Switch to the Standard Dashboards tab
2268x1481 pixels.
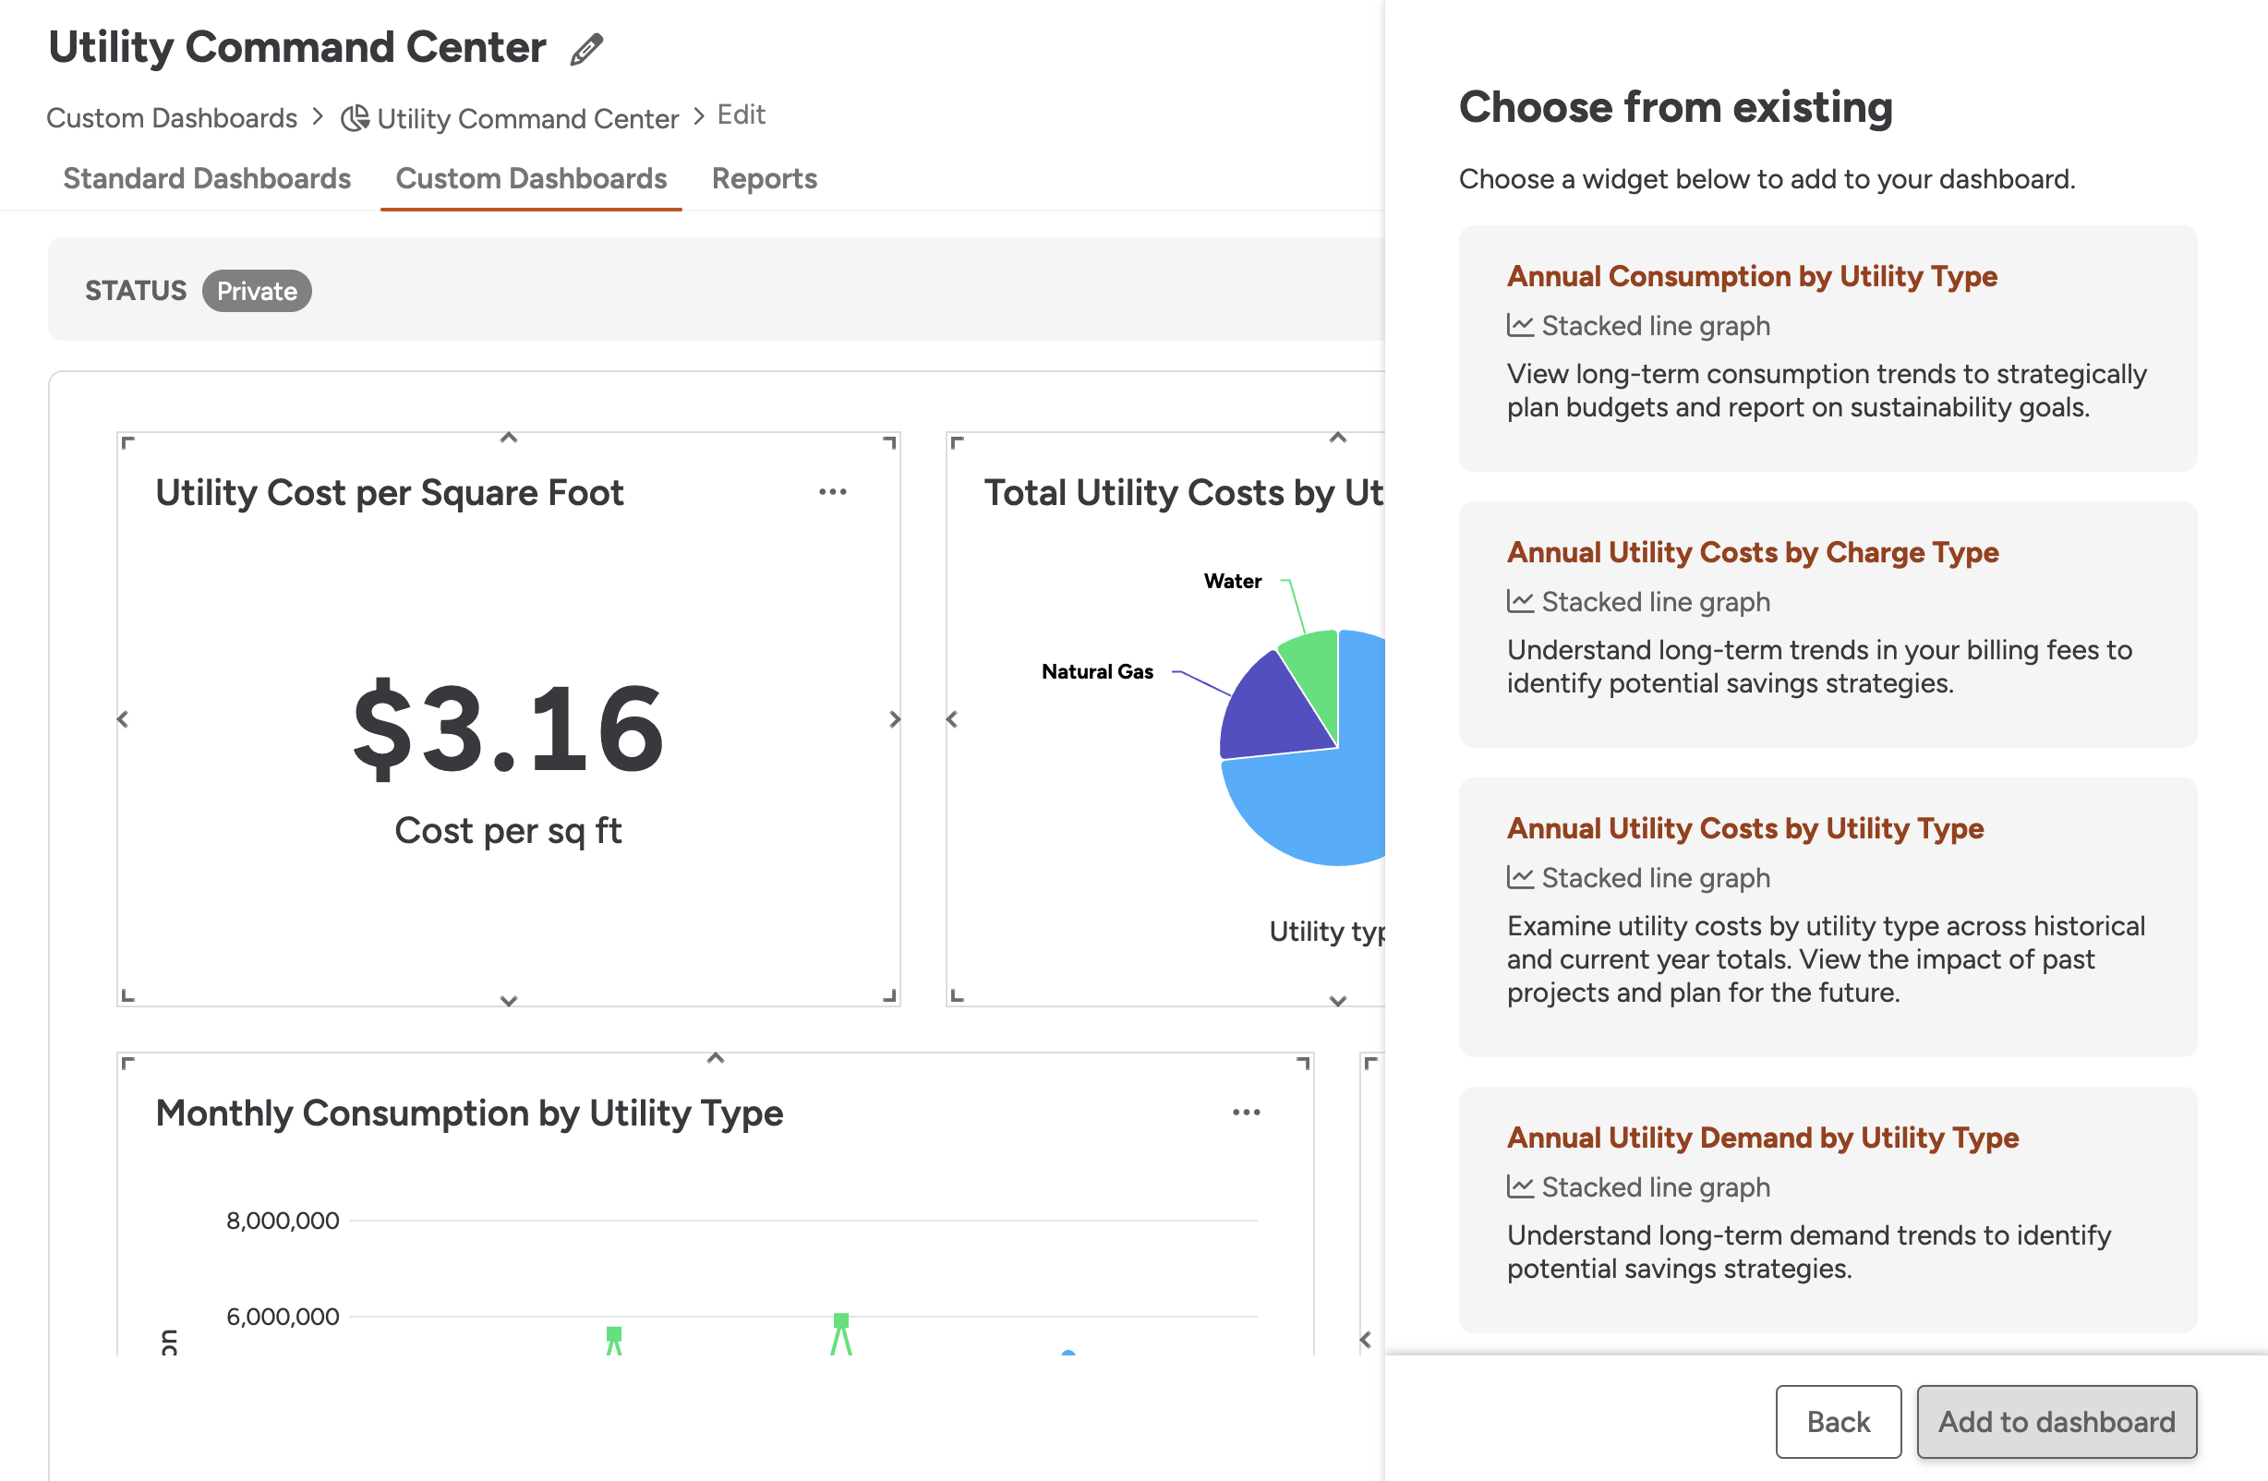[207, 178]
